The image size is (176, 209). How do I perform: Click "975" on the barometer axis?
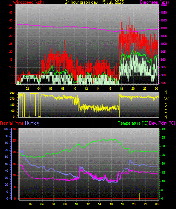point(163,83)
